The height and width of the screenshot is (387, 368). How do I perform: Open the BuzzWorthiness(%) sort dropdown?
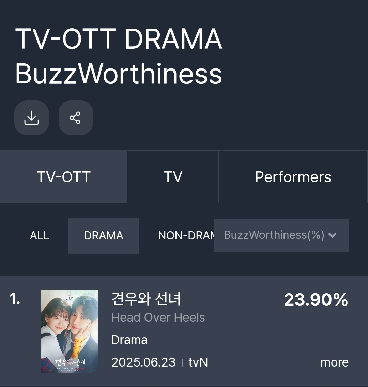(x=274, y=235)
